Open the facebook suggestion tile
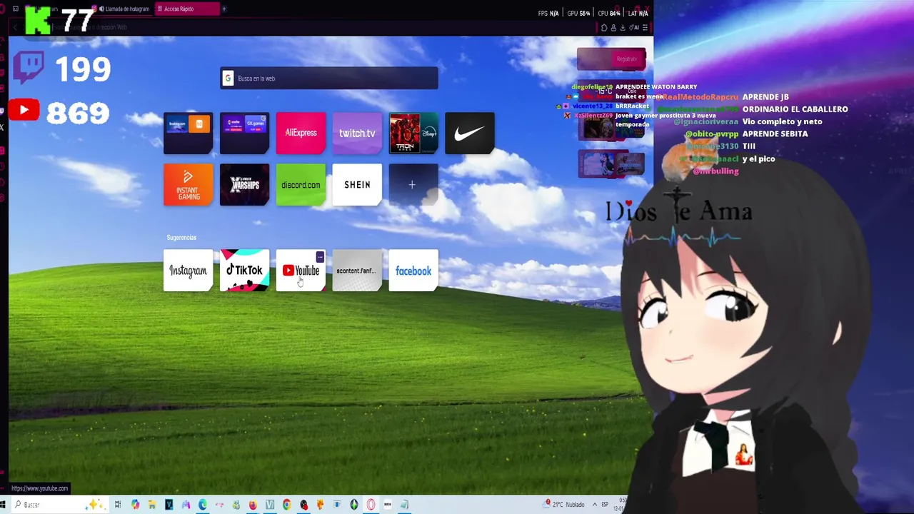This screenshot has height=514, width=914. (413, 271)
